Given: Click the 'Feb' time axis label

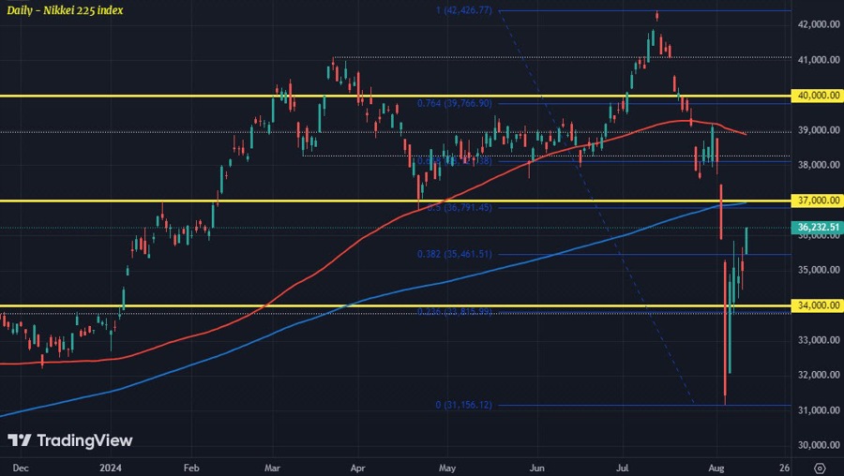Looking at the screenshot, I should point(191,468).
